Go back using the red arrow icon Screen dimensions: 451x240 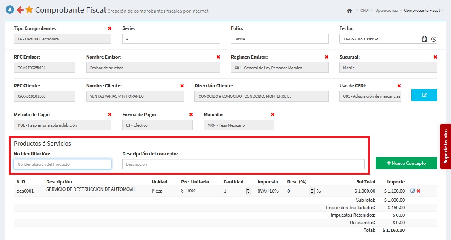click(x=20, y=10)
